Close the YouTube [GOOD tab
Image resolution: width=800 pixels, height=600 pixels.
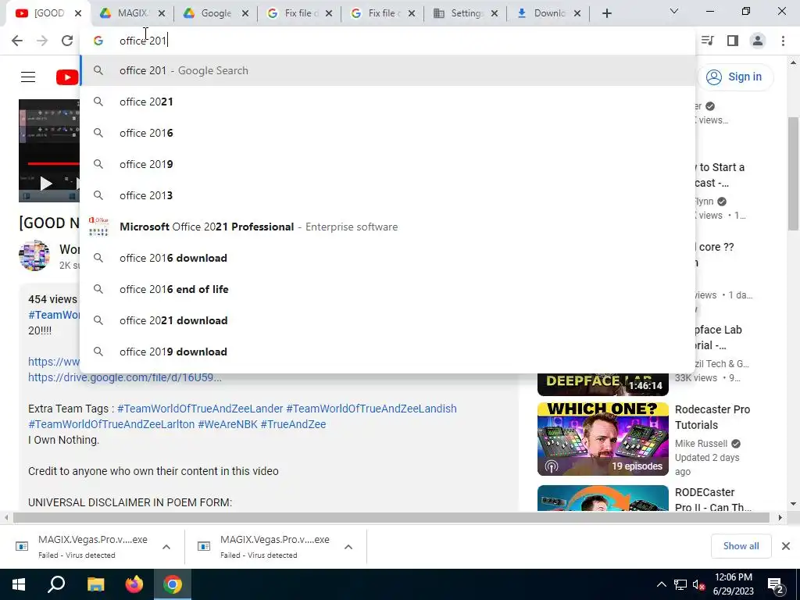coord(78,13)
